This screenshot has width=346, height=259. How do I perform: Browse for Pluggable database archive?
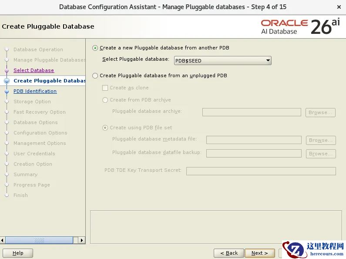(320, 112)
